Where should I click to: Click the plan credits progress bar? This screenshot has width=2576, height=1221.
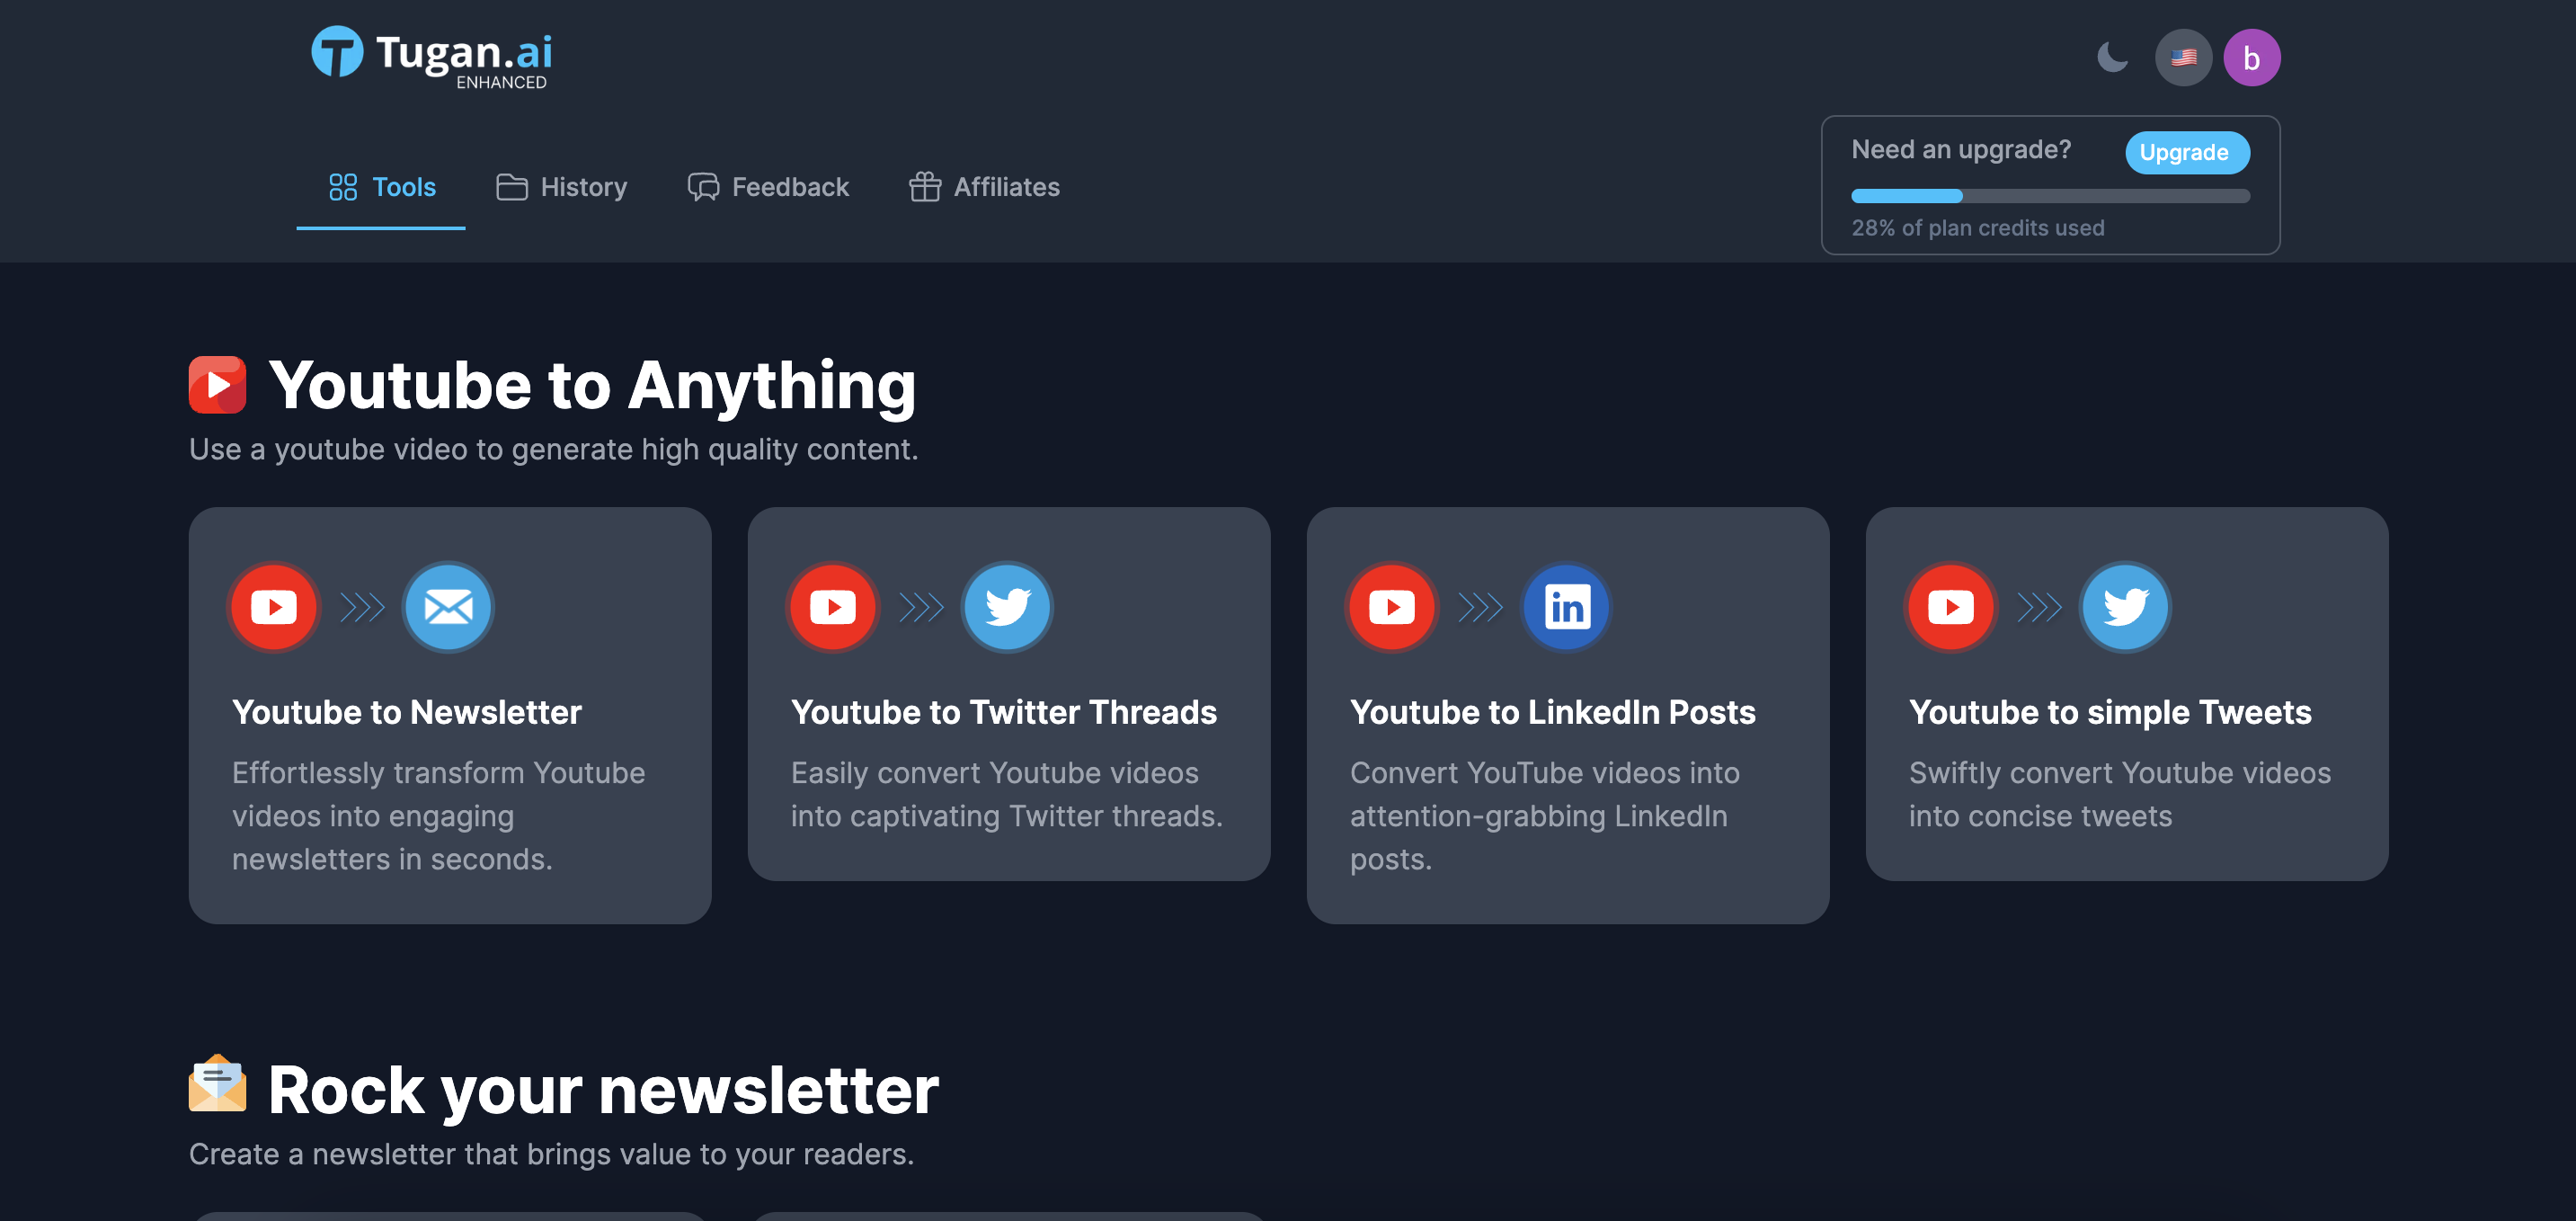[x=2050, y=196]
